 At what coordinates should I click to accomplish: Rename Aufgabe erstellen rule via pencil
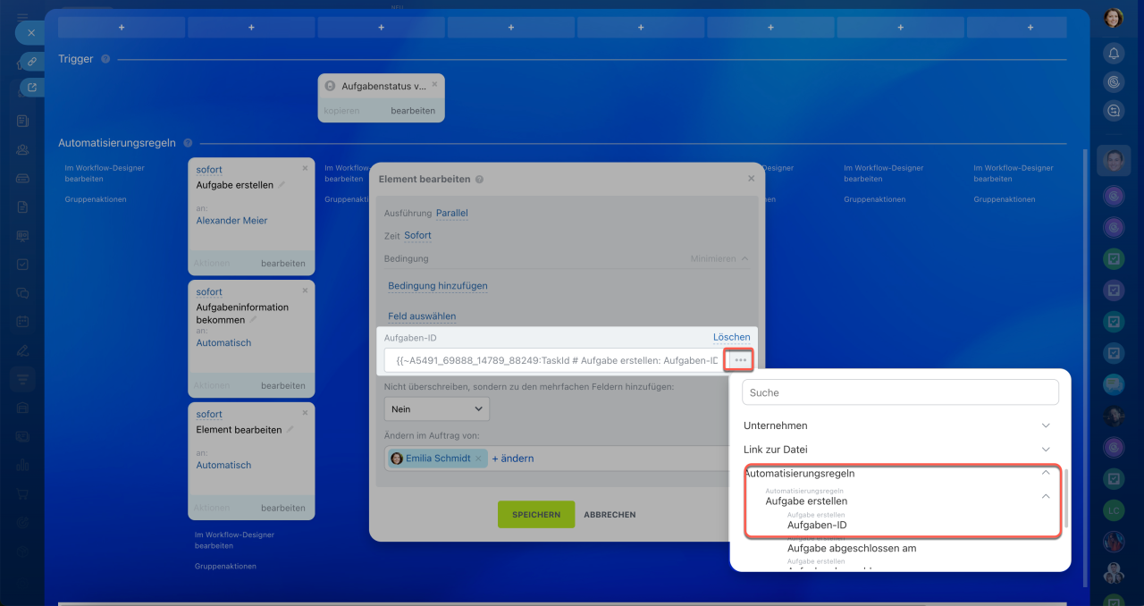(282, 185)
